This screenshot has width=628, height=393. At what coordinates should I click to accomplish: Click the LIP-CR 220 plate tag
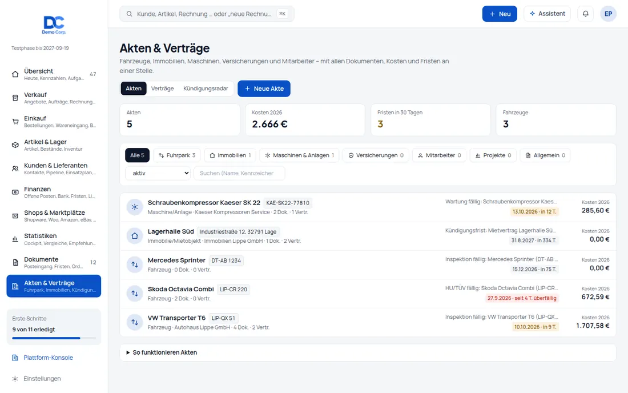coord(233,289)
